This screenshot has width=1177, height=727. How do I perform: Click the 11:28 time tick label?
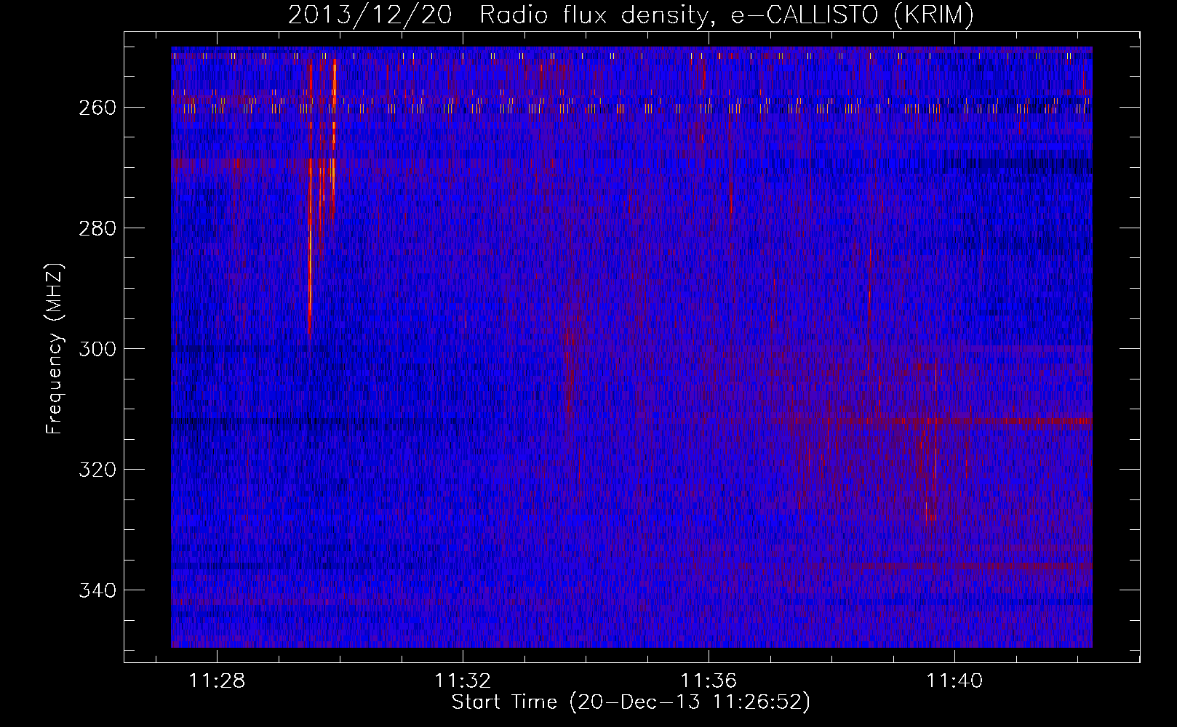point(217,680)
